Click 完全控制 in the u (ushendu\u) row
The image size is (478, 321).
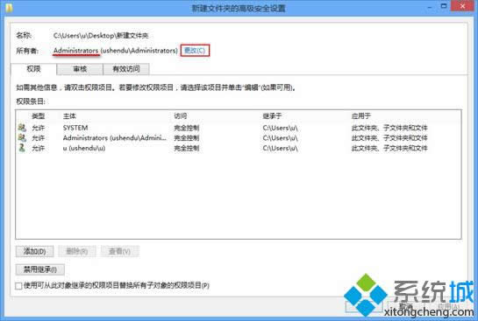click(187, 149)
